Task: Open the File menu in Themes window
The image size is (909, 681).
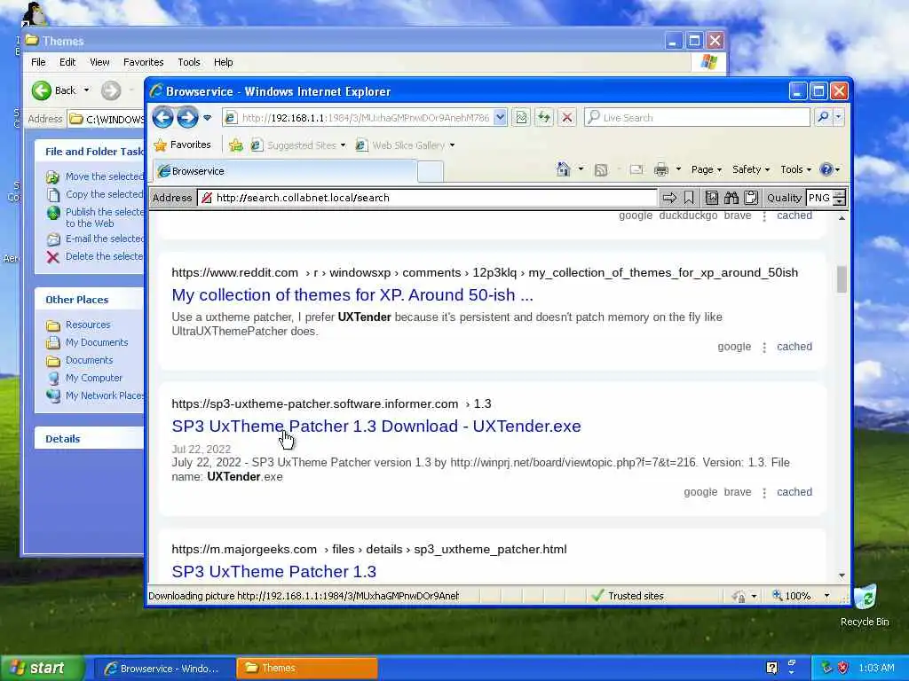Action: coord(38,62)
